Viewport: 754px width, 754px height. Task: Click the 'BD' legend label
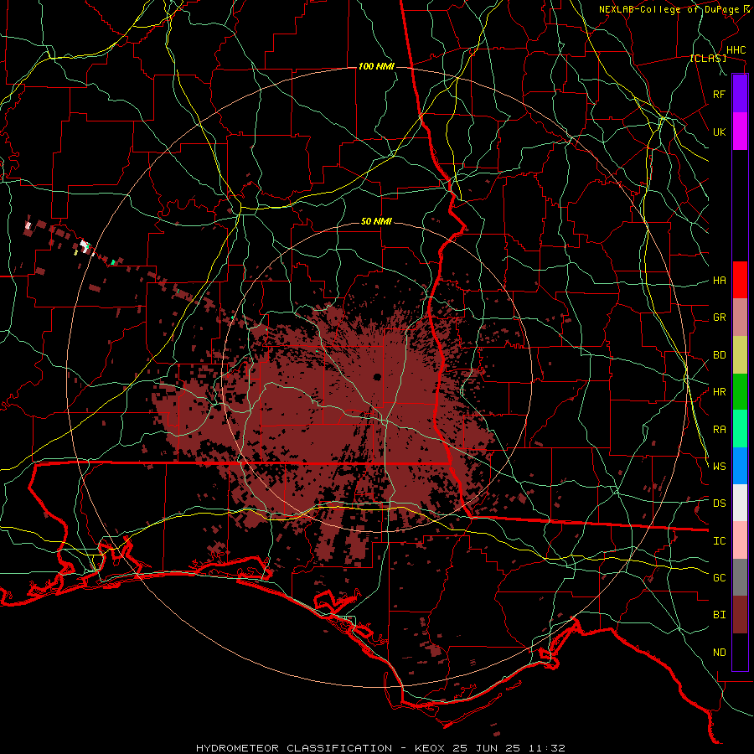click(719, 355)
